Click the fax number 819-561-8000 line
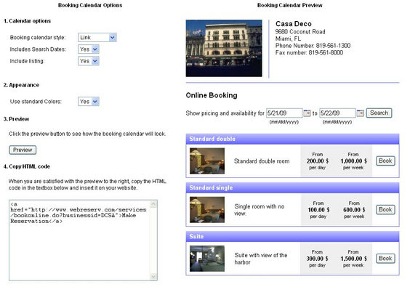410x287 pixels. click(x=309, y=53)
